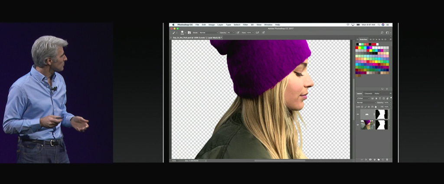Hide the photo layer with purple hat

point(358,125)
